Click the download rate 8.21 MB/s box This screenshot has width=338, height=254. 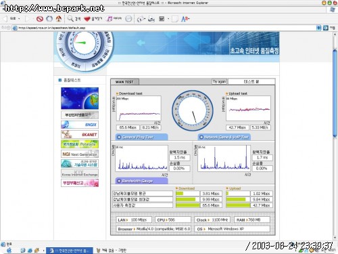(x=151, y=127)
